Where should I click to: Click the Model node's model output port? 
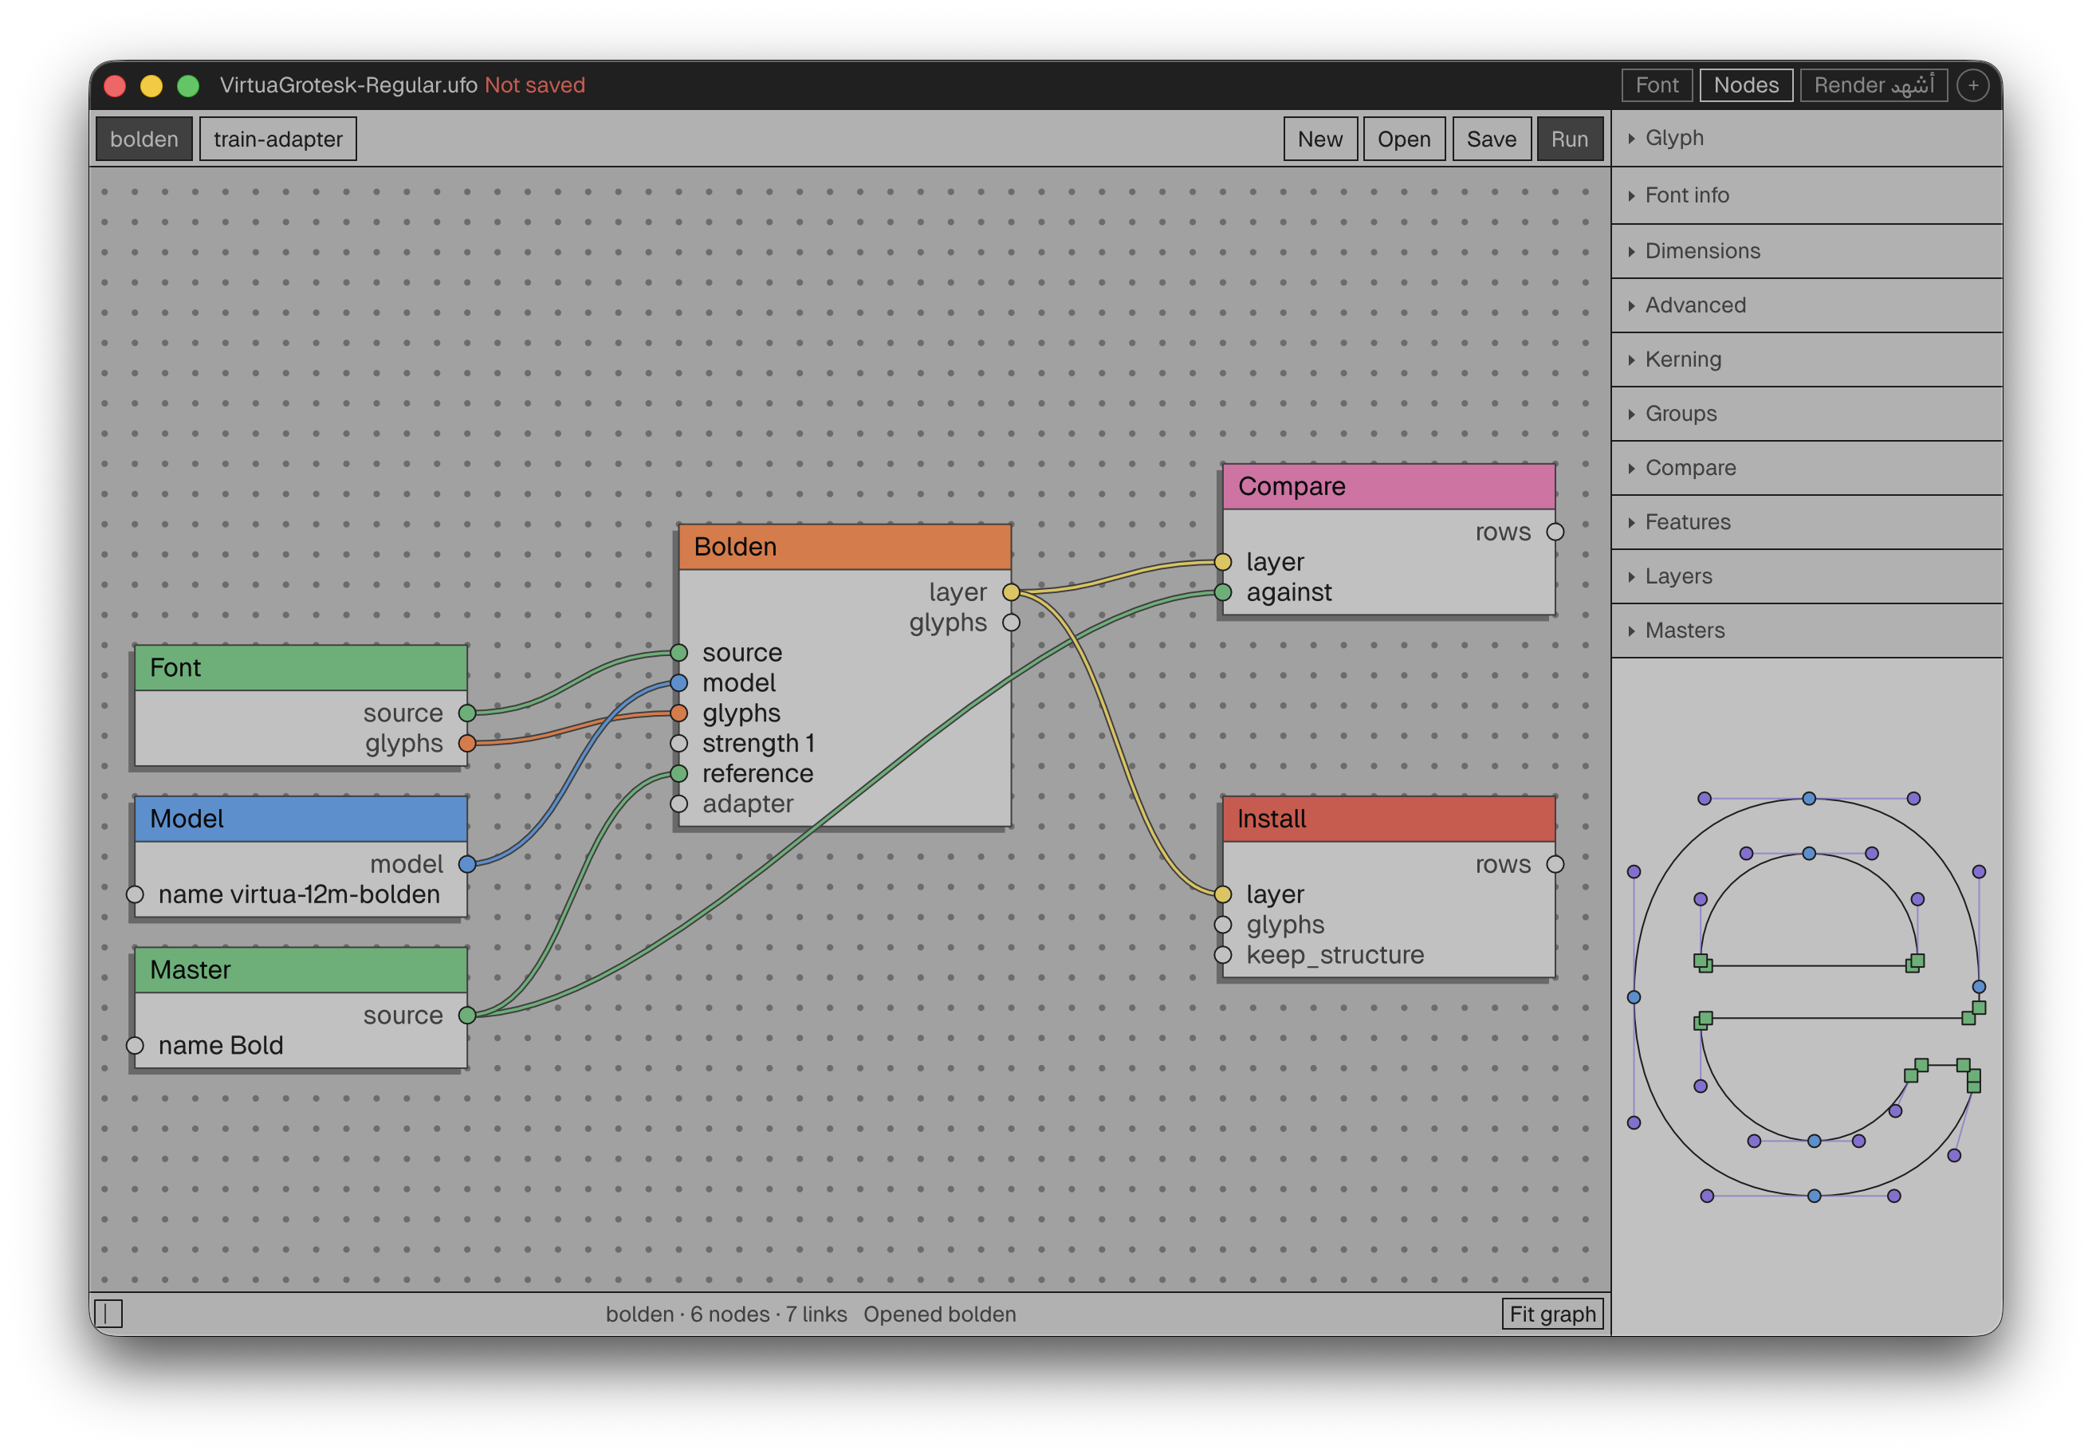pyautogui.click(x=466, y=863)
